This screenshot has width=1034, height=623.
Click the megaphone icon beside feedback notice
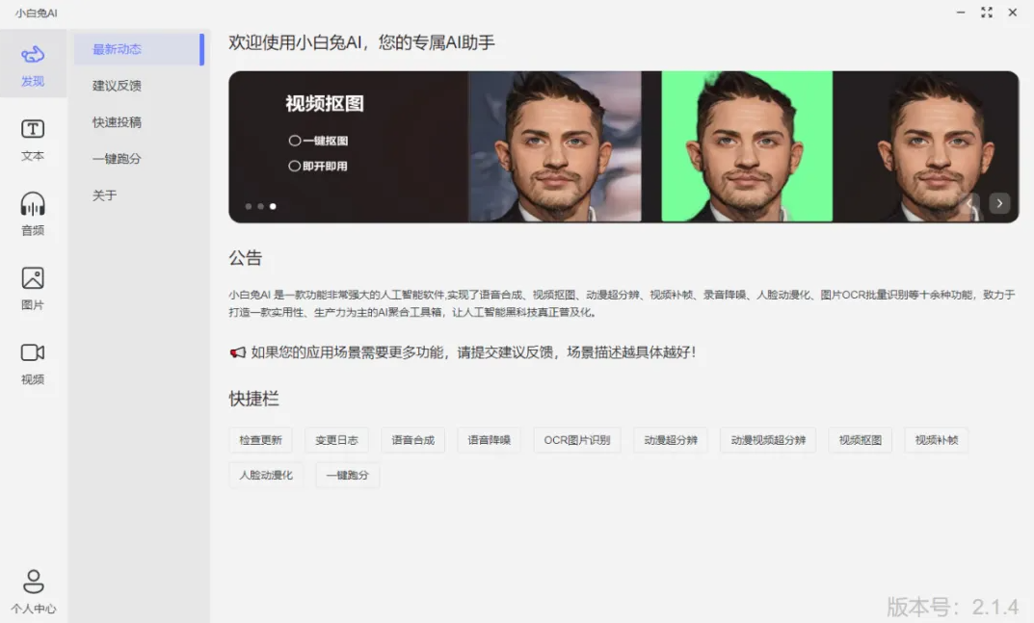[237, 352]
